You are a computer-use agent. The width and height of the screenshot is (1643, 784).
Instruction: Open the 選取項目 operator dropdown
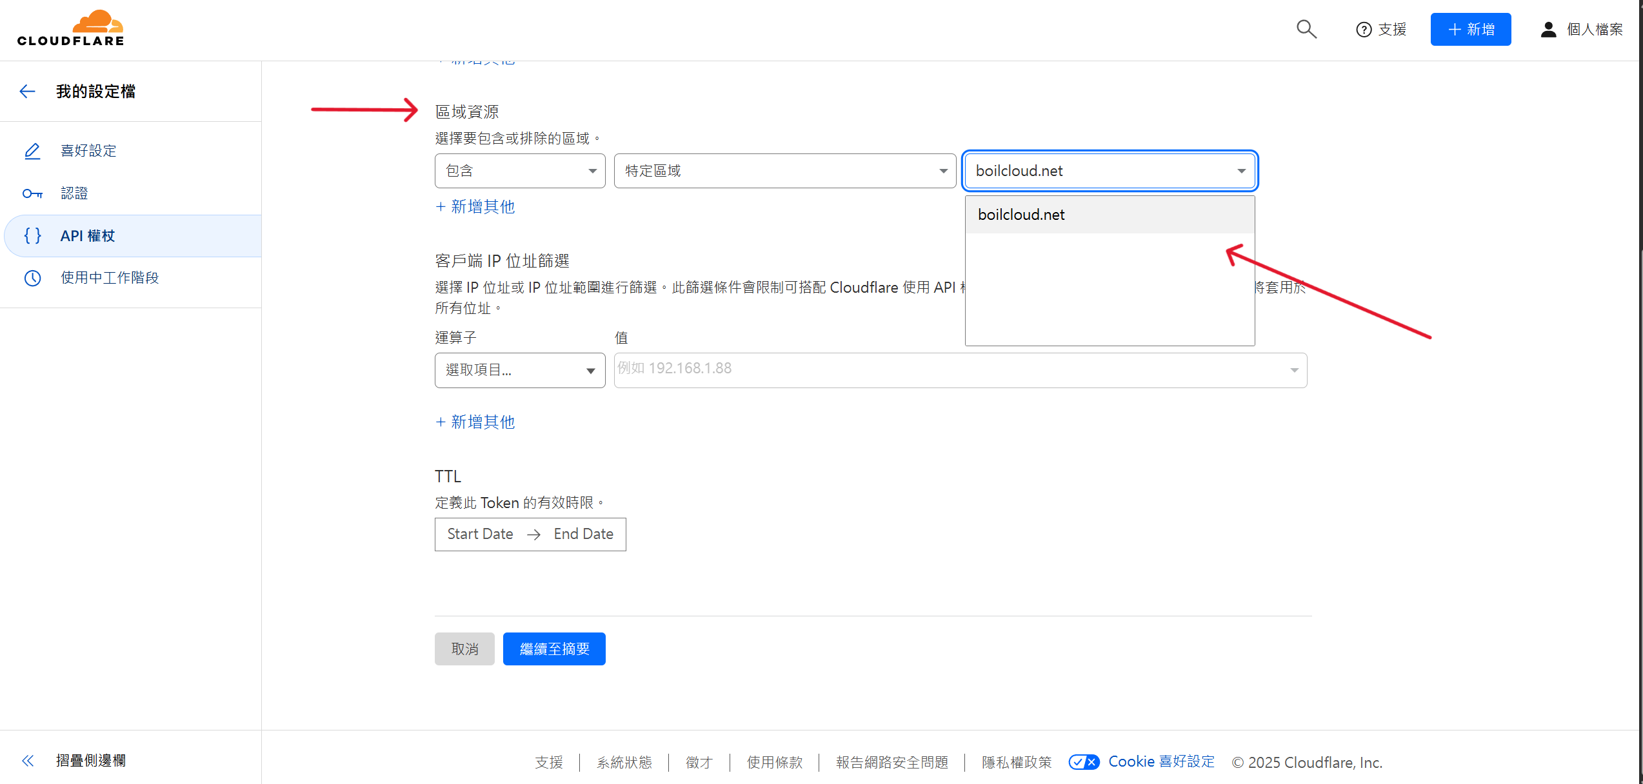520,370
